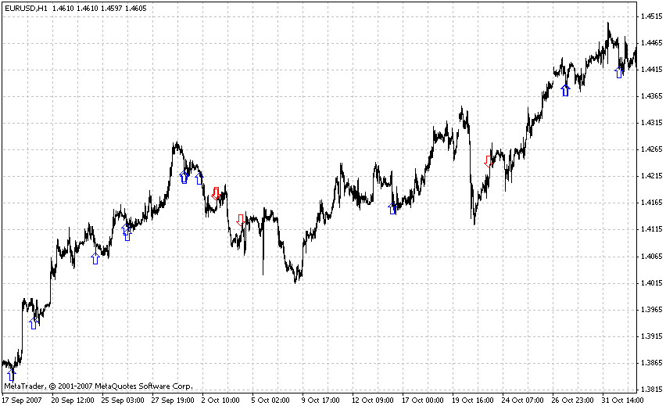The width and height of the screenshot is (666, 406).
Task: Click the 1.4415 price axis label
Action: [652, 70]
